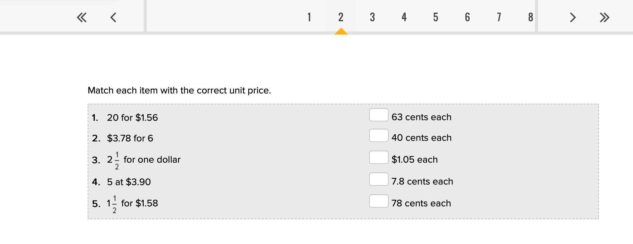Click the answer box for 63 cents each
The height and width of the screenshot is (244, 633).
[x=379, y=115]
